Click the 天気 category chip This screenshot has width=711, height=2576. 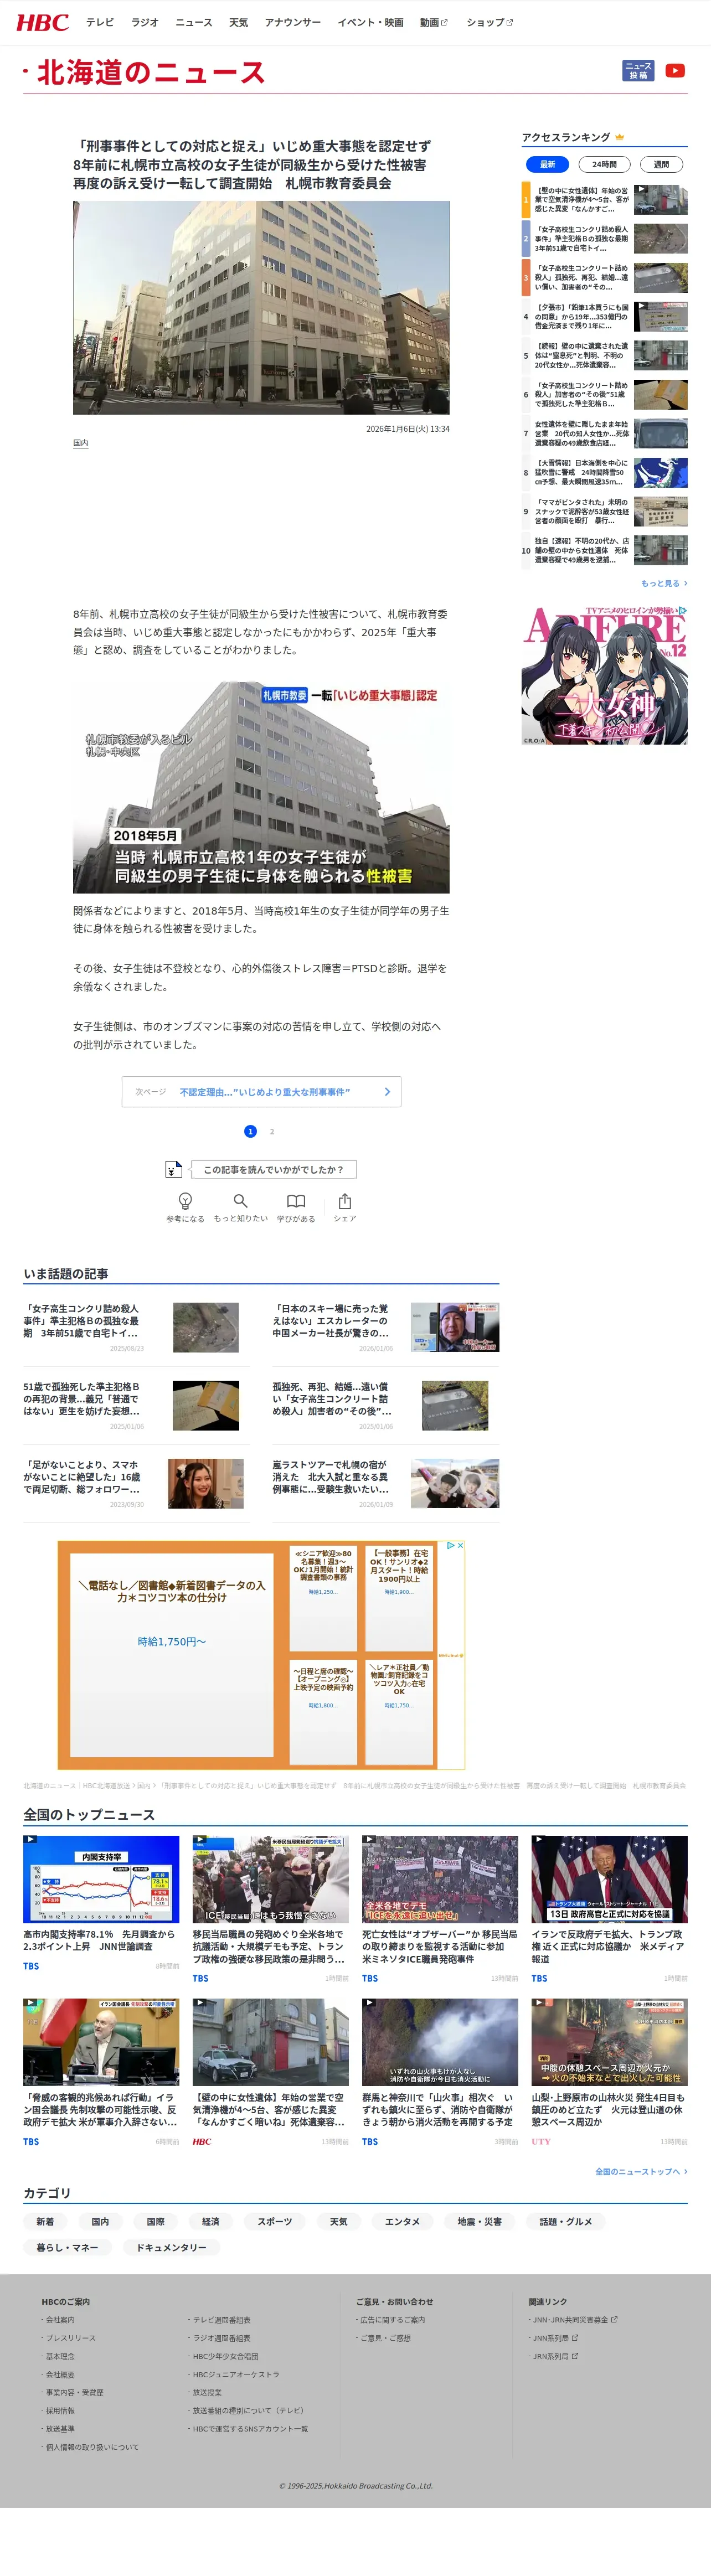coord(339,2221)
